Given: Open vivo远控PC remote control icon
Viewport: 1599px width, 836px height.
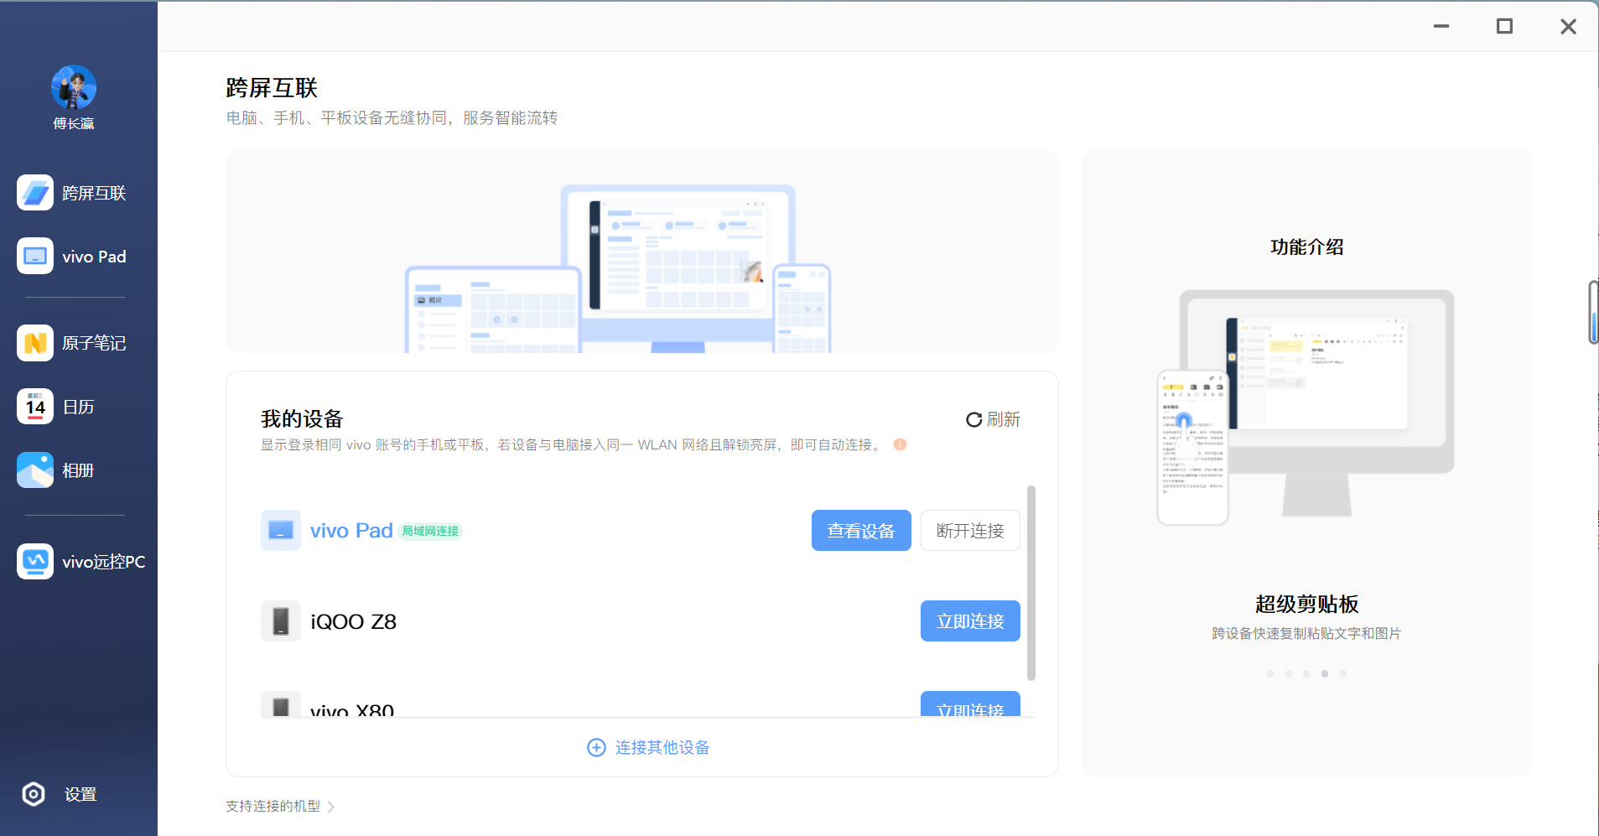Looking at the screenshot, I should pyautogui.click(x=35, y=561).
